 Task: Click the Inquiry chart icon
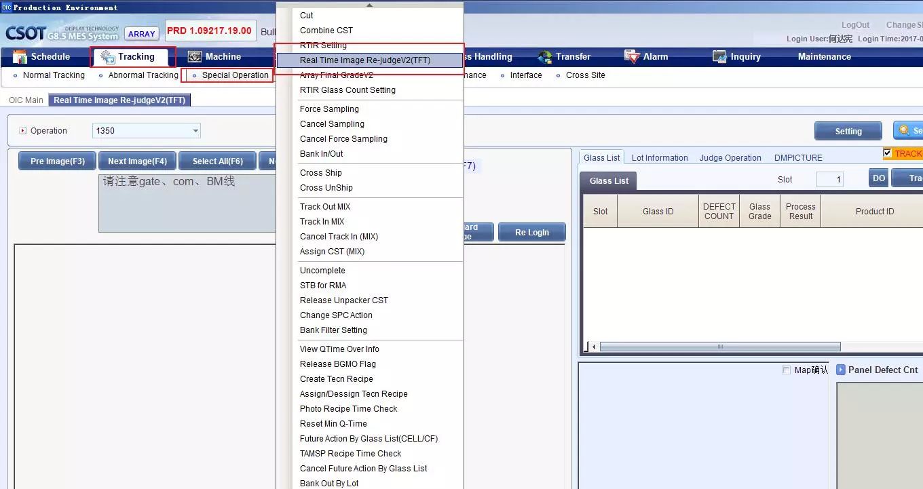click(x=719, y=57)
